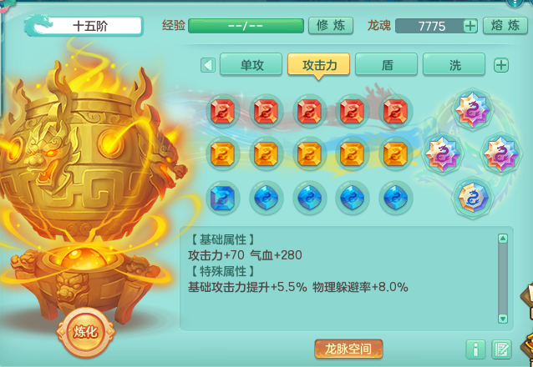Switch to the 洗 tab

pos(454,64)
